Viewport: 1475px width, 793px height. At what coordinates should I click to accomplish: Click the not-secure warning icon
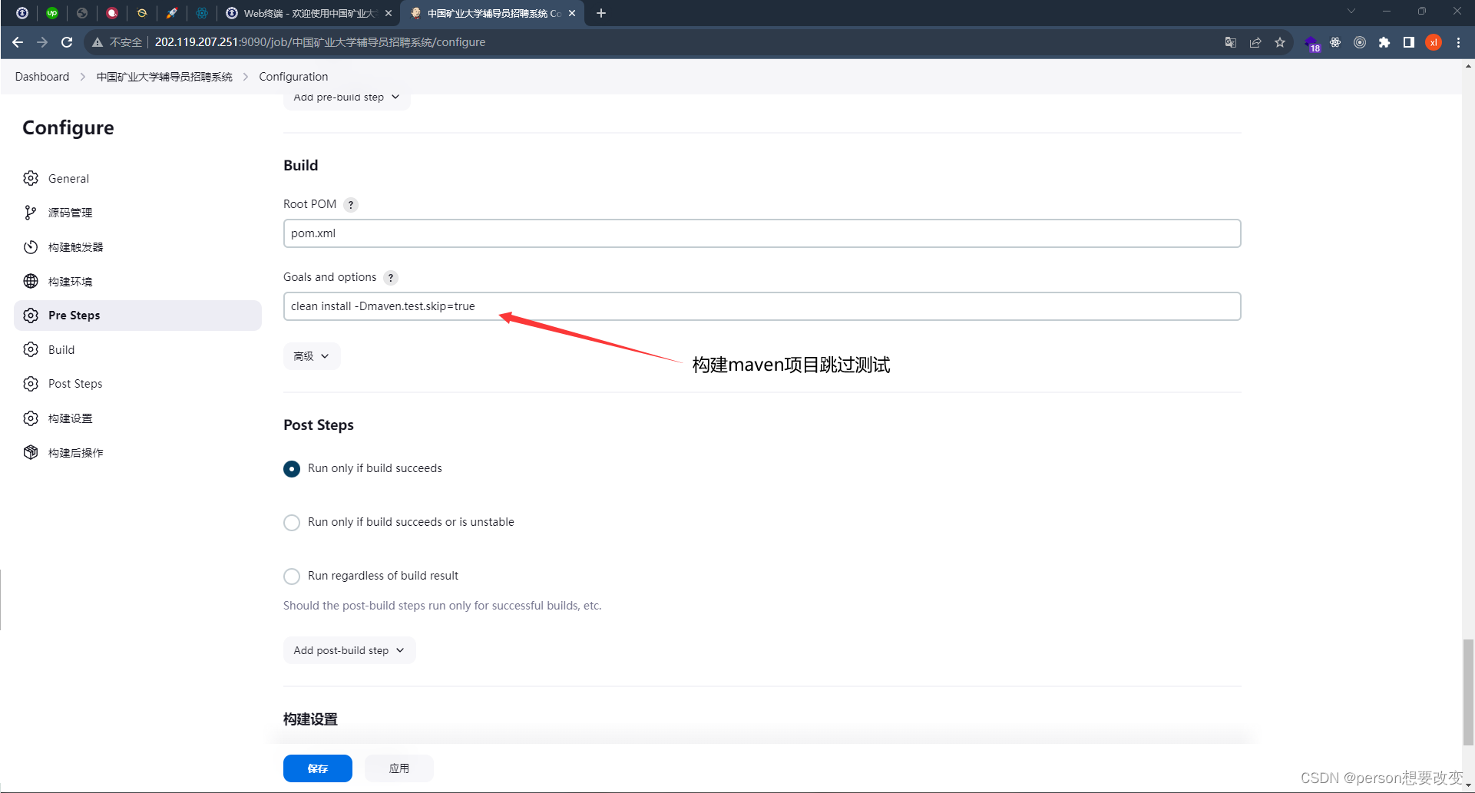tap(98, 42)
